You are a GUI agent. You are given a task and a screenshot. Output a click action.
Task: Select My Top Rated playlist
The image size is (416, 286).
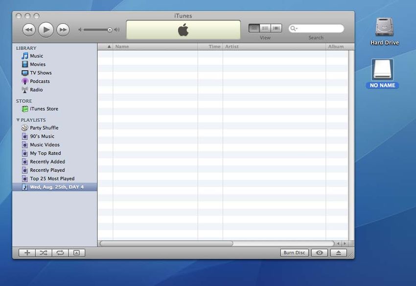tap(54, 153)
